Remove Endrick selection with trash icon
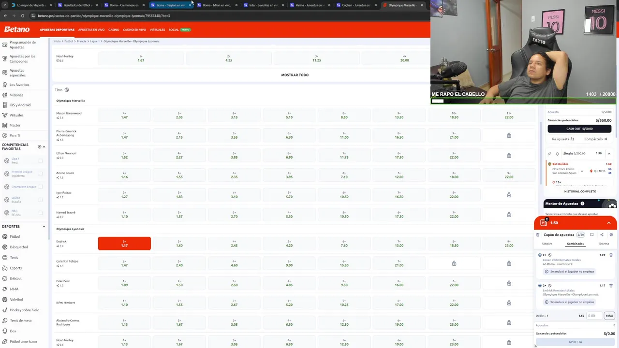619x348 pixels. click(611, 286)
